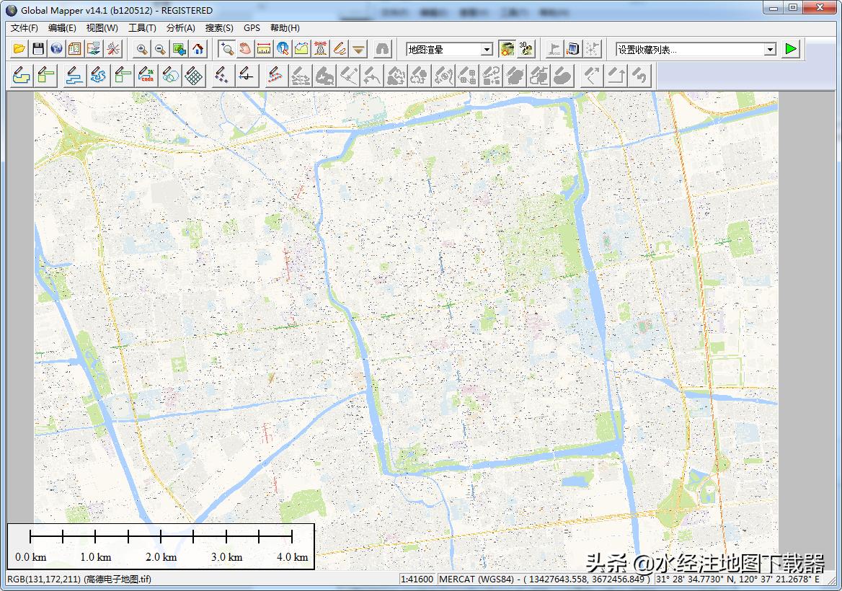
Task: Select the Measure ruler tool
Action: (x=264, y=49)
